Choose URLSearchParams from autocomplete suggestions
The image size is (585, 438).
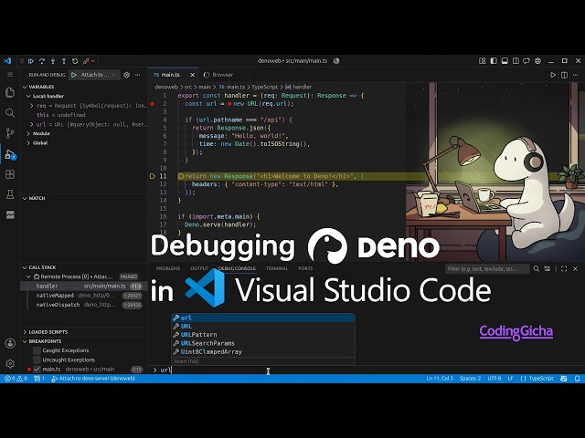[262, 343]
